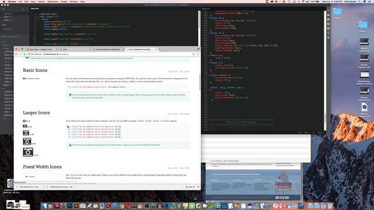The height and width of the screenshot is (210, 374).
Task: Collapse footer h3 CSS rule
Action: pos(209,18)
